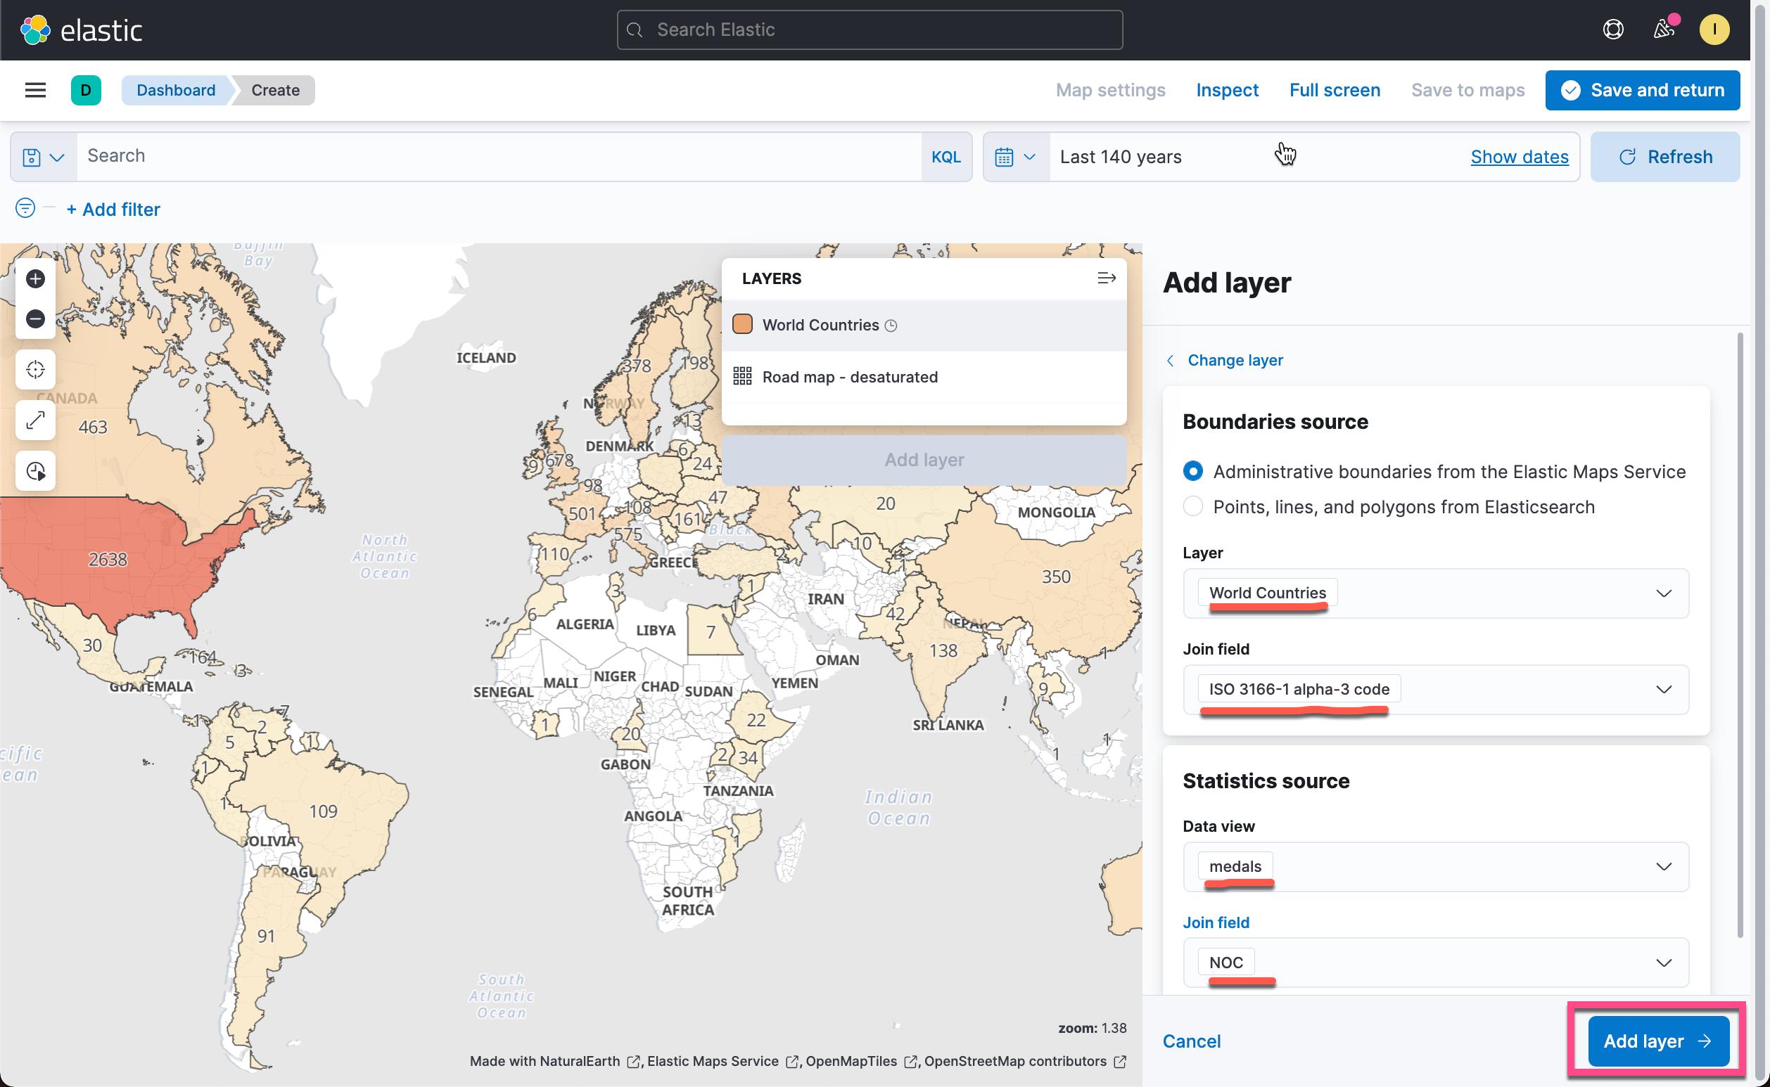Open the Inspect panel

click(x=1227, y=90)
